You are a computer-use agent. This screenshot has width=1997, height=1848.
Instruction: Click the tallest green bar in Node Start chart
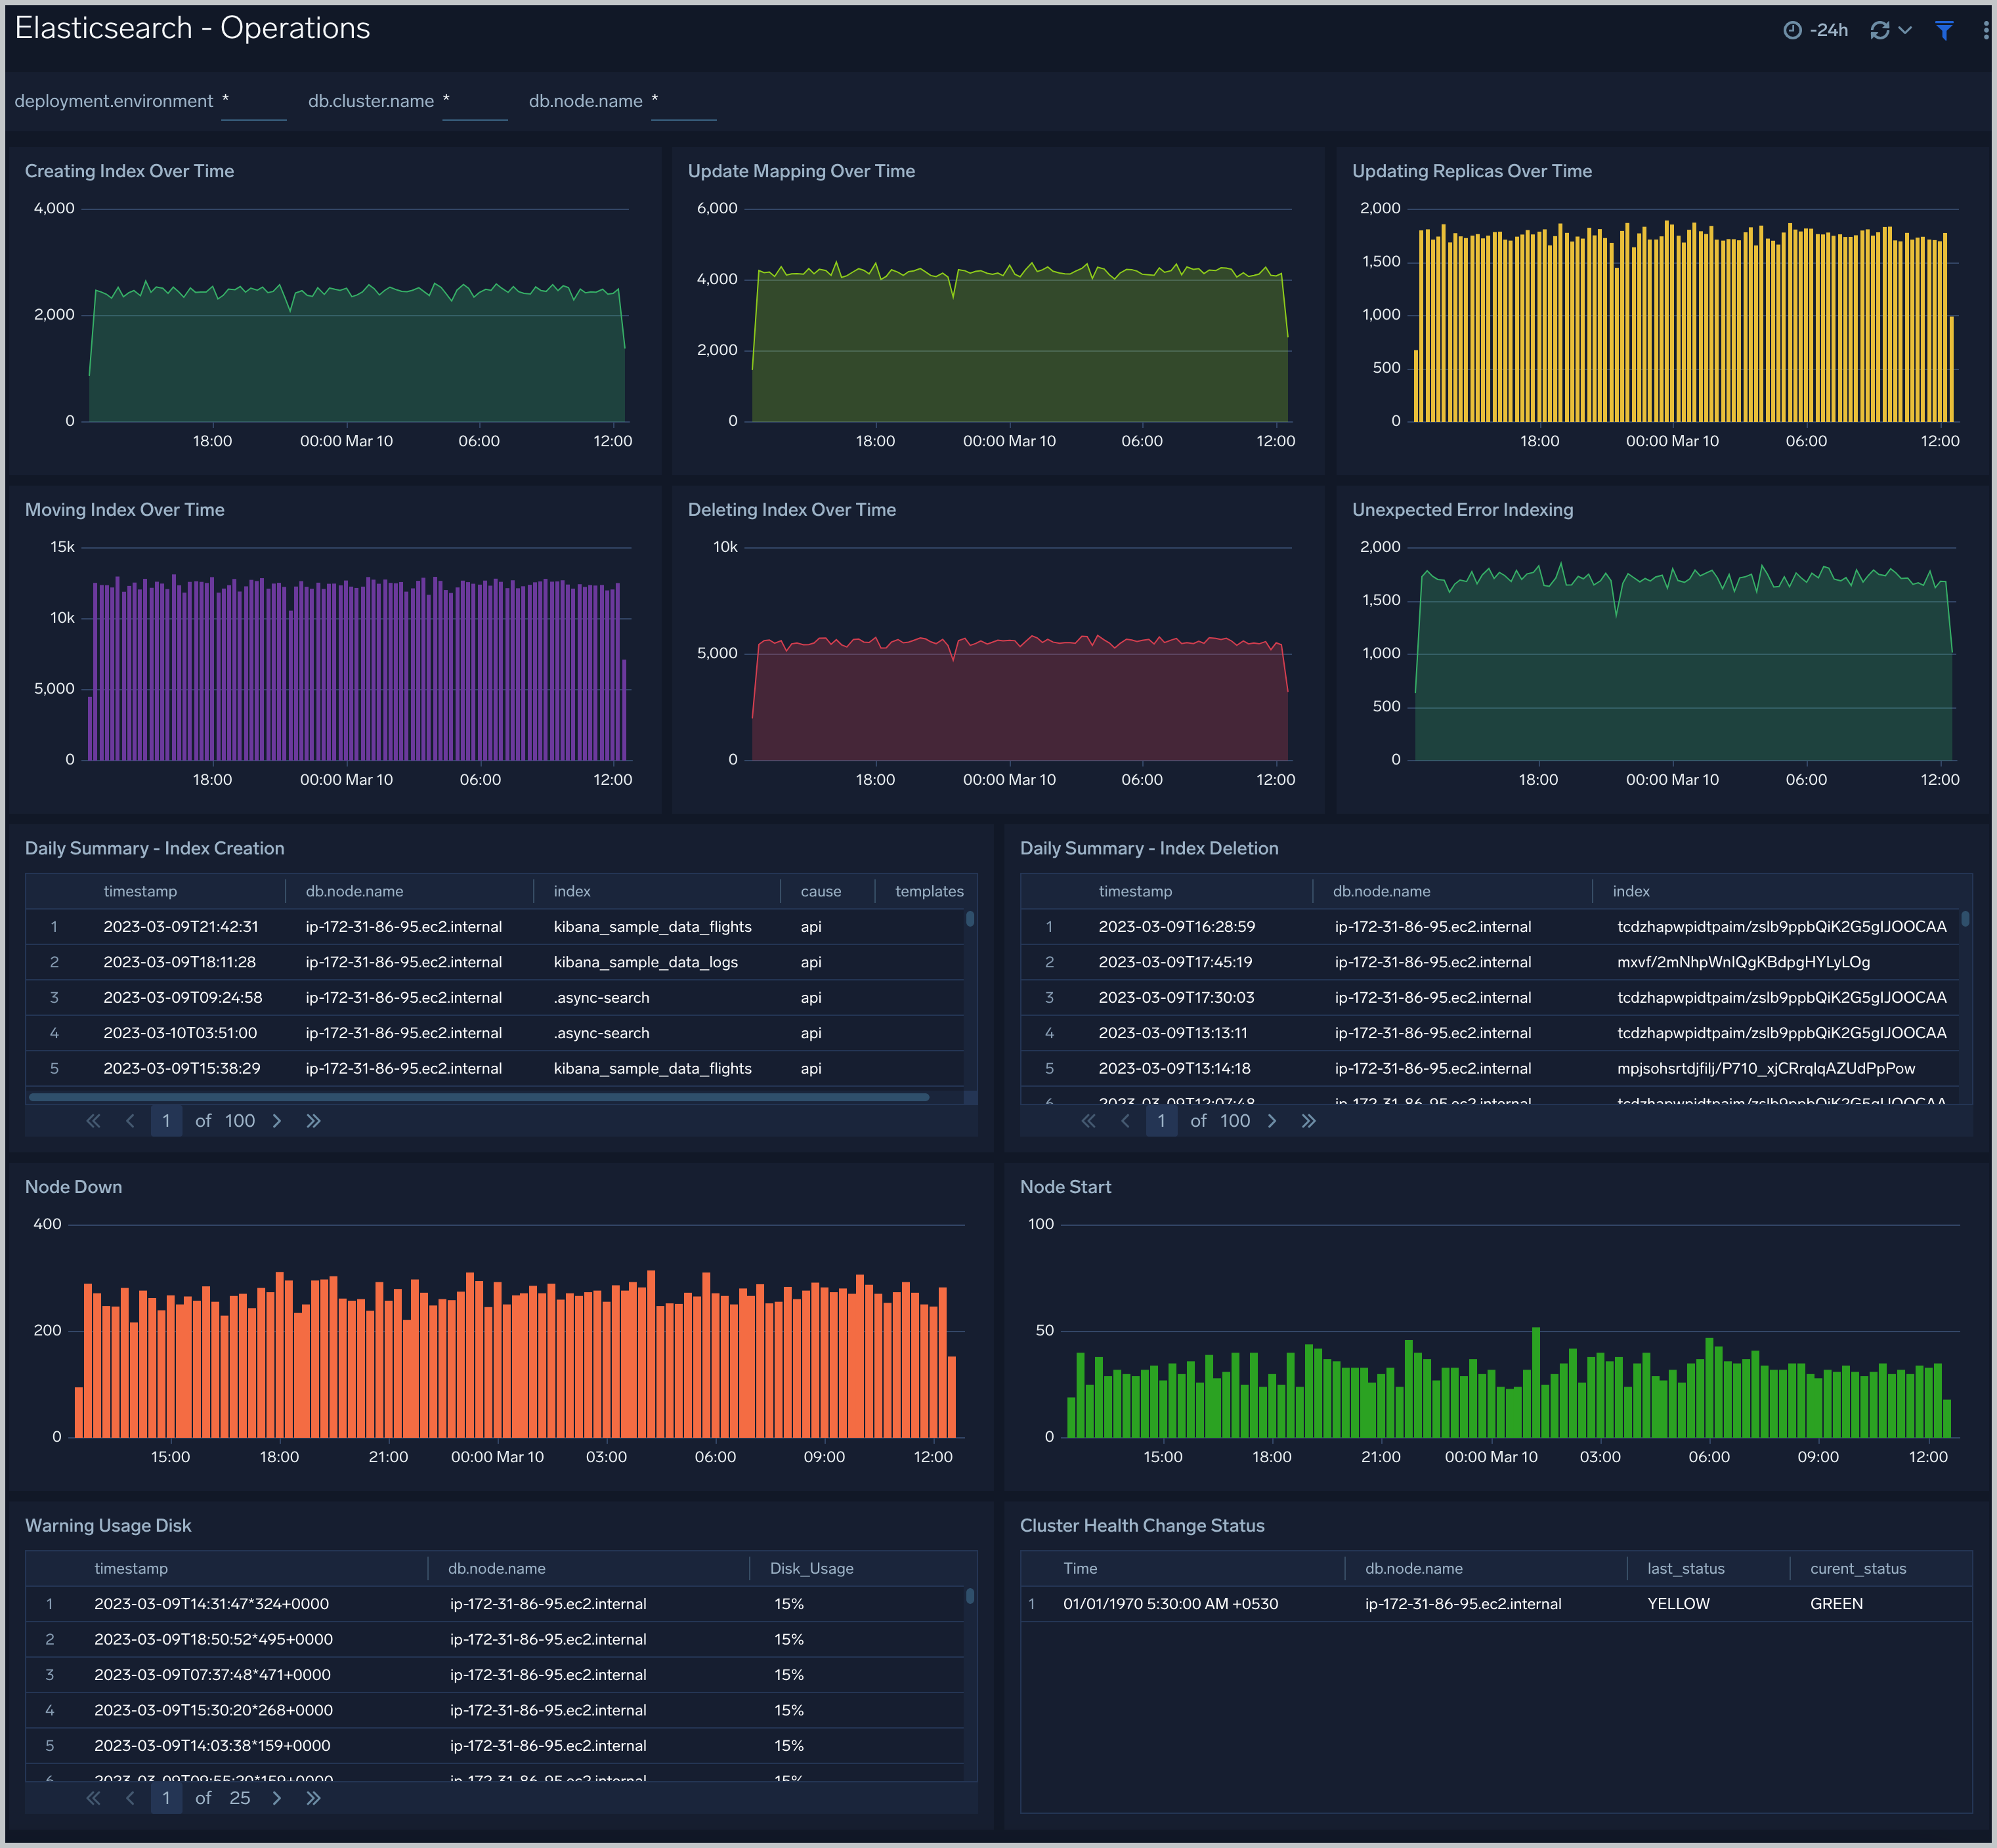coord(1535,1383)
